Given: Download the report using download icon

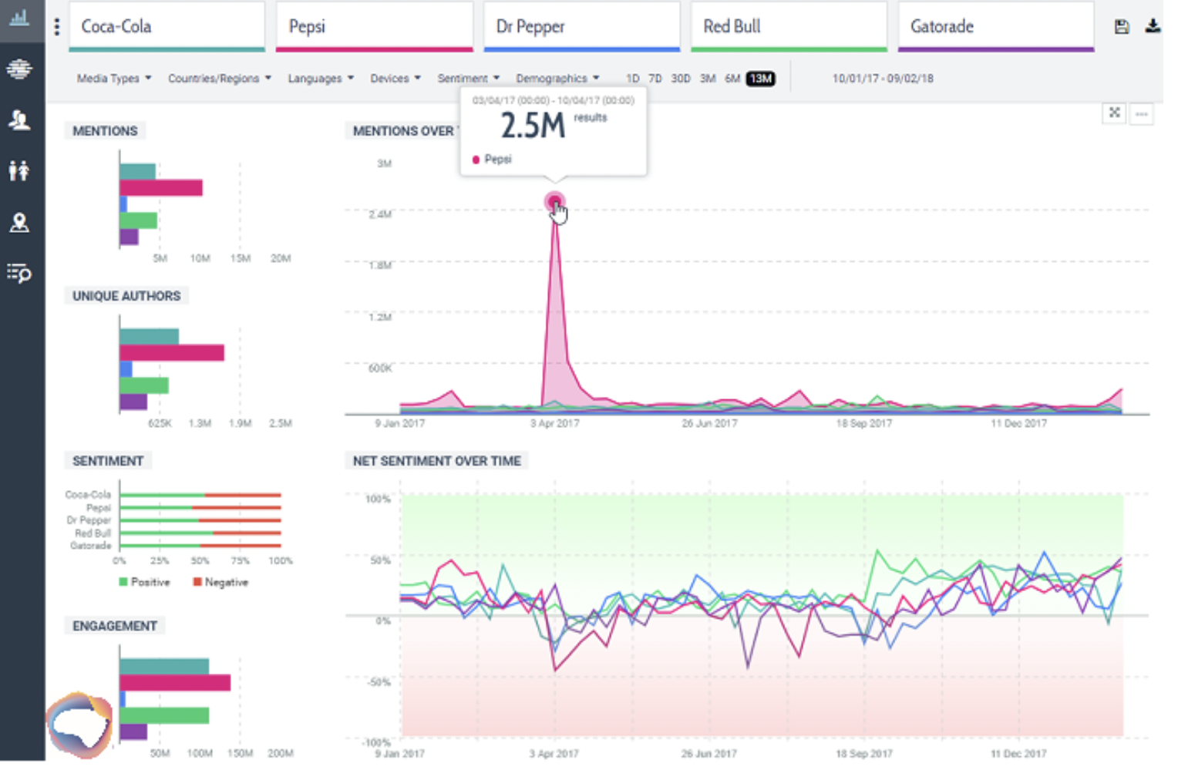Looking at the screenshot, I should [x=1153, y=26].
